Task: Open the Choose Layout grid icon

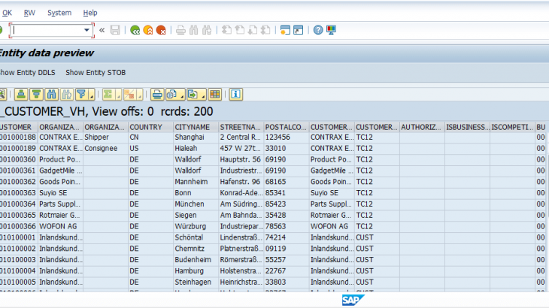Action: point(214,94)
